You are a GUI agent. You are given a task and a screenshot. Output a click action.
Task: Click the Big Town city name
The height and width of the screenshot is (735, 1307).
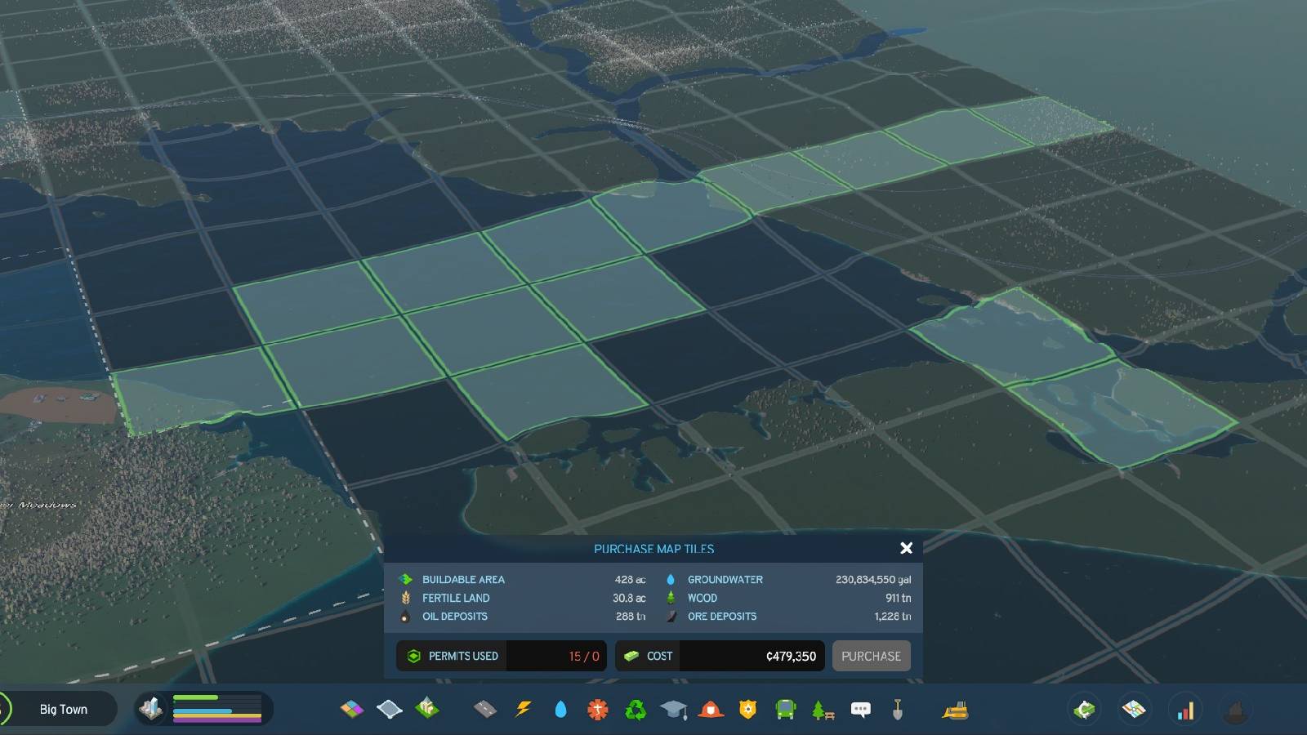coord(64,709)
